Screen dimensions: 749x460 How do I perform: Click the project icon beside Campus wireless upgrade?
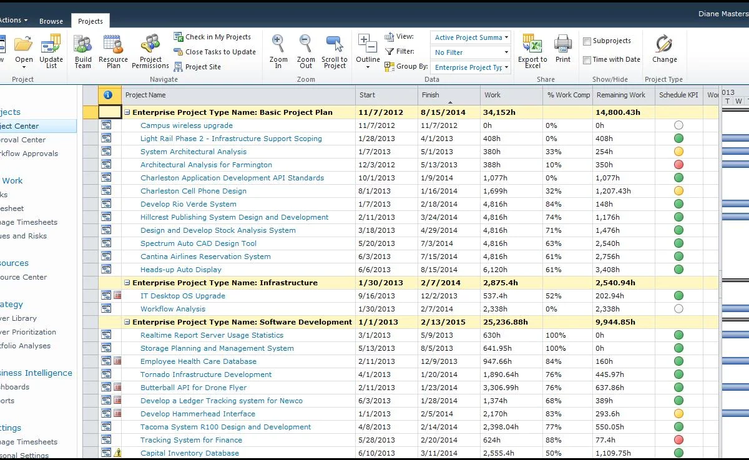[106, 125]
